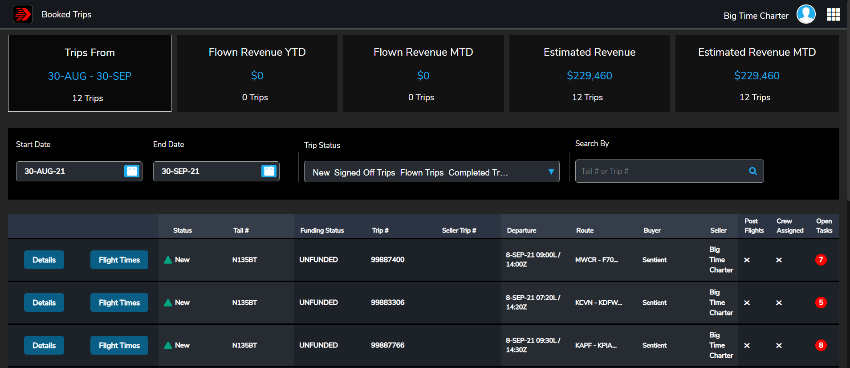Select the Estimated Revenue MTD card
Image resolution: width=850 pixels, height=368 pixels.
(x=756, y=74)
